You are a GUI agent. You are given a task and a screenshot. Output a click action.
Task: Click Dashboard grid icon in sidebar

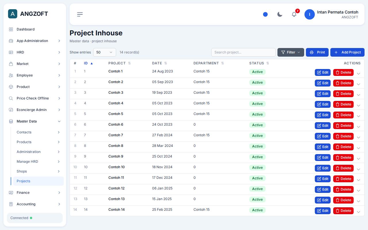pos(11,29)
